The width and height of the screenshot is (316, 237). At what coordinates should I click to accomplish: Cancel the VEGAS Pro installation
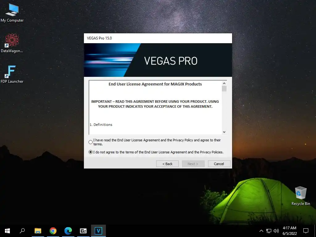(x=219, y=164)
